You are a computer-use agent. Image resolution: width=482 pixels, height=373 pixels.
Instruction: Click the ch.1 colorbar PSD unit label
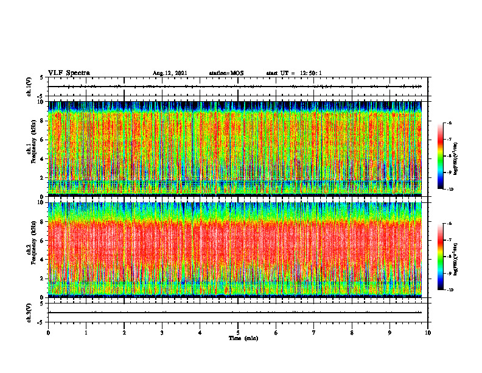456,158
